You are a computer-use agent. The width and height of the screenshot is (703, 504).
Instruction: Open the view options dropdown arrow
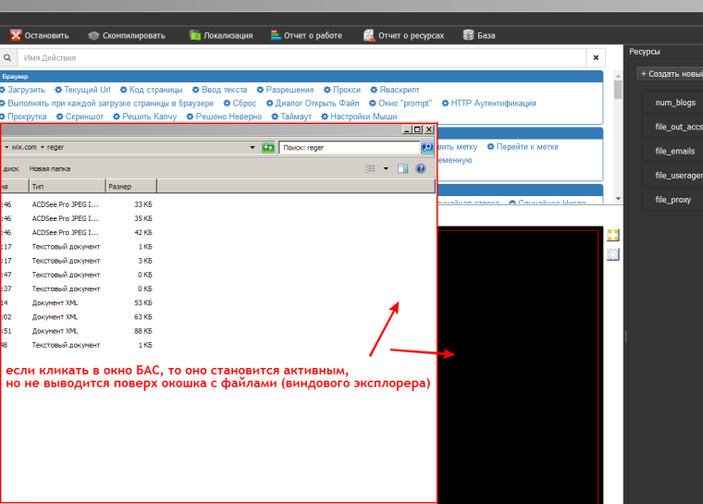coord(386,168)
